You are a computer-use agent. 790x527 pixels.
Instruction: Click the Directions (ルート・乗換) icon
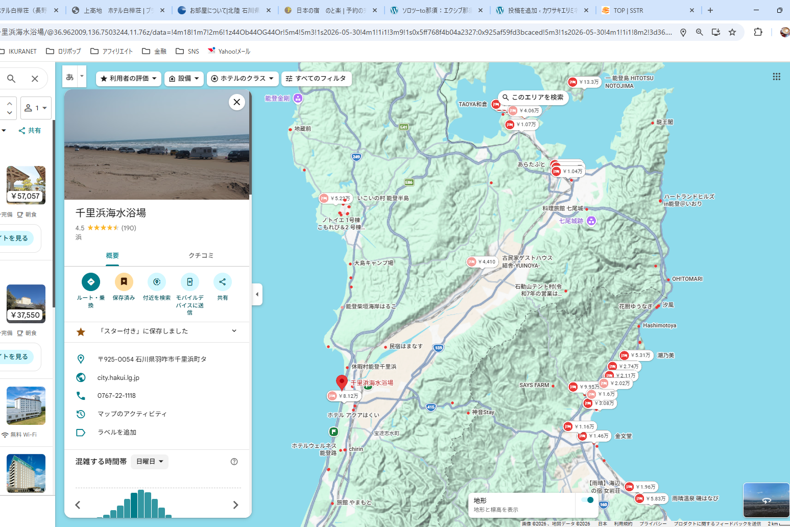[90, 282]
